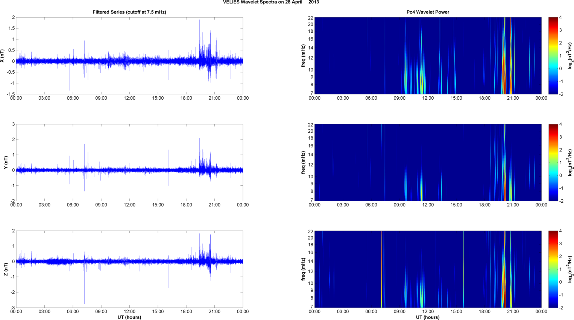
Task: Select the middle wavelet panel colorbar
Action: coord(553,162)
